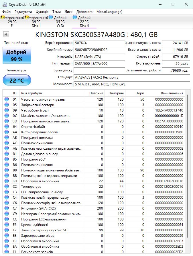The height and width of the screenshot is (256, 193).
Task: Select yellow warning status icon for Disk 1
Action: [x=27, y=17]
